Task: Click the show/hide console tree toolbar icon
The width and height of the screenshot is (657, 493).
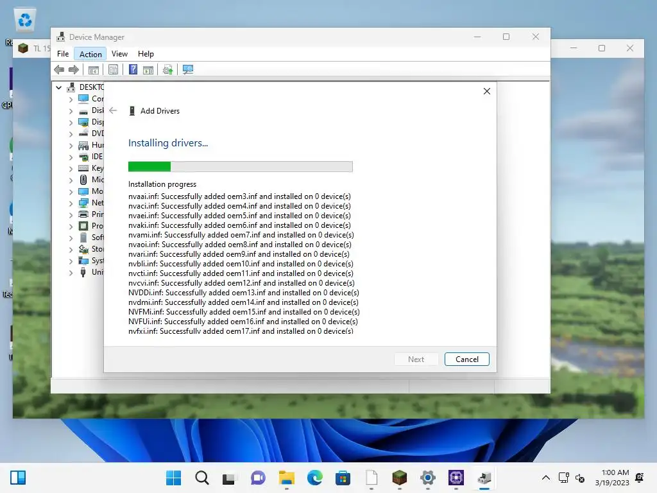Action: (x=94, y=69)
